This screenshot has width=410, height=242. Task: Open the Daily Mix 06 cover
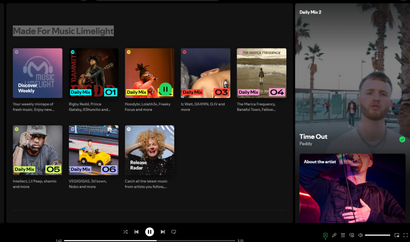tap(94, 150)
